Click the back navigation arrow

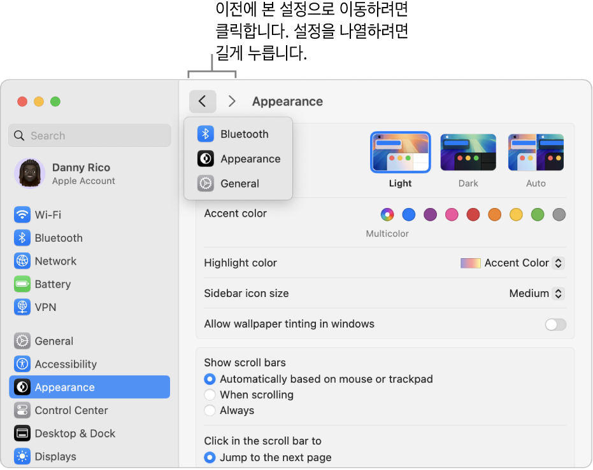click(203, 101)
